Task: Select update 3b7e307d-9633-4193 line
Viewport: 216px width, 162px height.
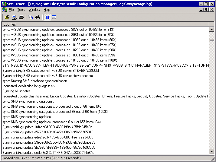Action: (x=105, y=148)
